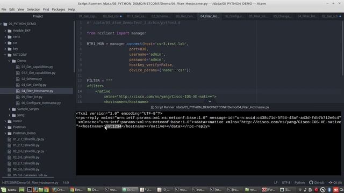Image resolution: width=344 pixels, height=193 pixels.
Task: Click the editor vertical scrollbar
Action: (342, 48)
